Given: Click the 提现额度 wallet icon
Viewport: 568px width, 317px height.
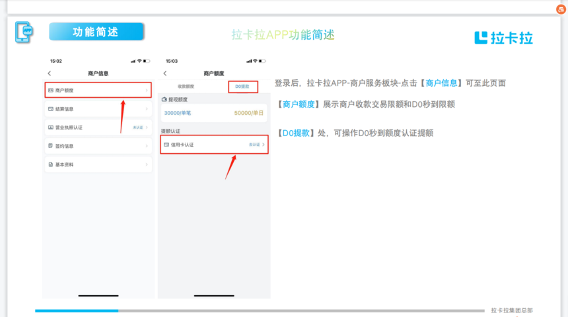Looking at the screenshot, I should click(x=164, y=99).
